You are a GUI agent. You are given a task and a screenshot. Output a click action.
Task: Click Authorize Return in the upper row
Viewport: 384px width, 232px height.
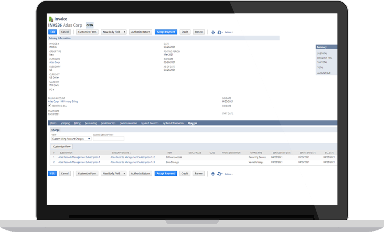point(141,32)
